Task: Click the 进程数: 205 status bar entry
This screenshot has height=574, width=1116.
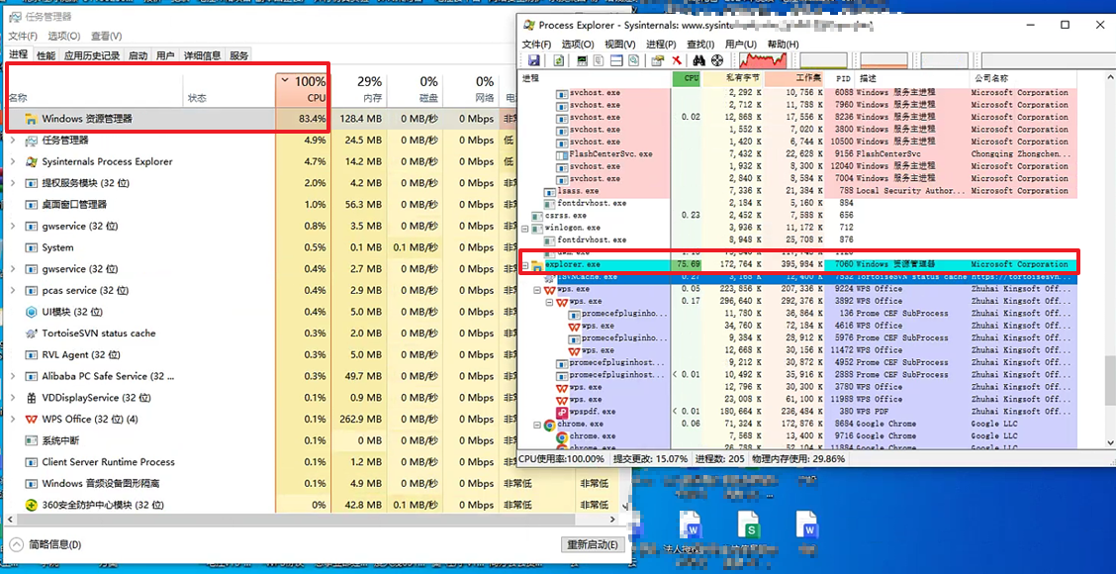Action: point(719,459)
